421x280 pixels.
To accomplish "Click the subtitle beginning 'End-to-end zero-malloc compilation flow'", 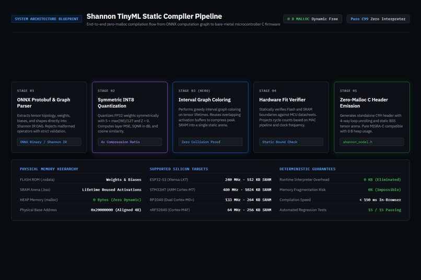I will [x=183, y=24].
